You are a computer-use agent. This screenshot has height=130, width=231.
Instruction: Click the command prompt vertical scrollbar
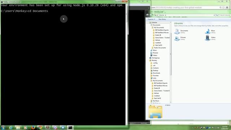(x=126, y=65)
